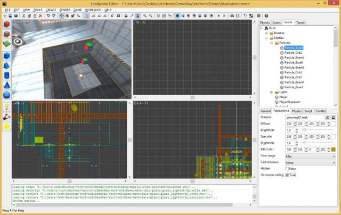Remove the material with red X
Image resolution: width=341 pixels, height=215 pixels.
click(328, 117)
